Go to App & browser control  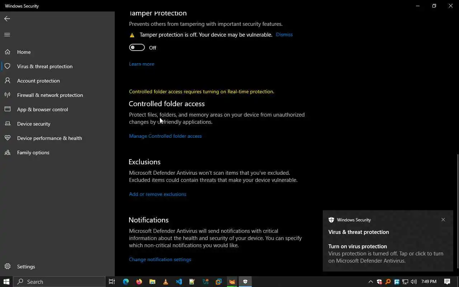pyautogui.click(x=57, y=109)
